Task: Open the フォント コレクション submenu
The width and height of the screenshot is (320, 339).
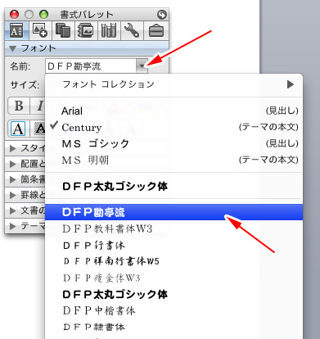Action: pos(174,84)
